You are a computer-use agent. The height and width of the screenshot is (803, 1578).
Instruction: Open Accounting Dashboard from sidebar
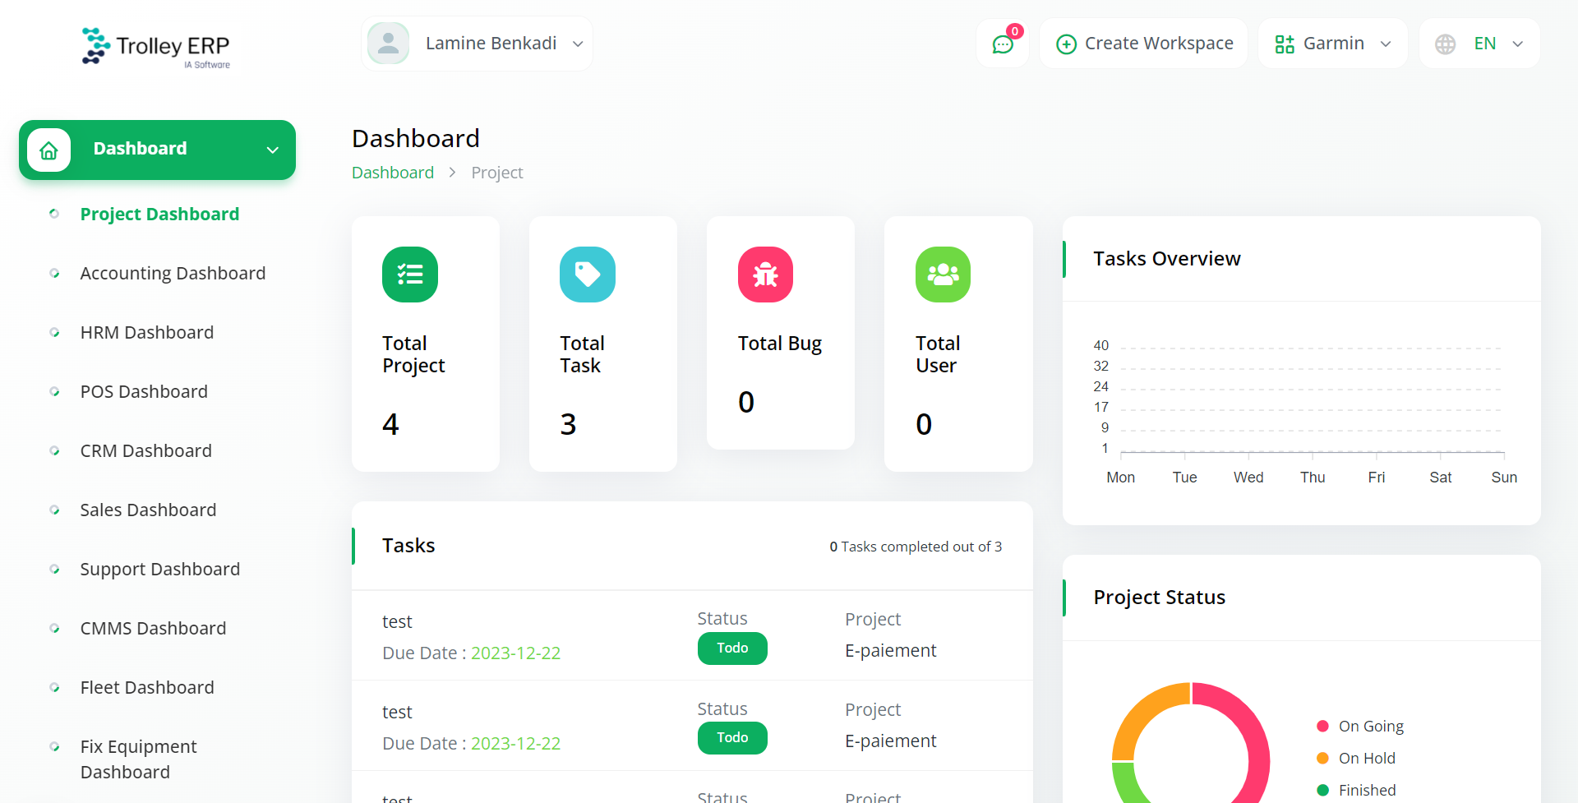point(173,274)
